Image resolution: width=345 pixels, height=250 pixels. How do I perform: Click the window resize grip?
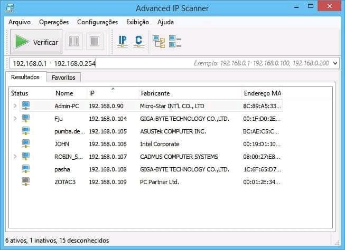coord(337,243)
